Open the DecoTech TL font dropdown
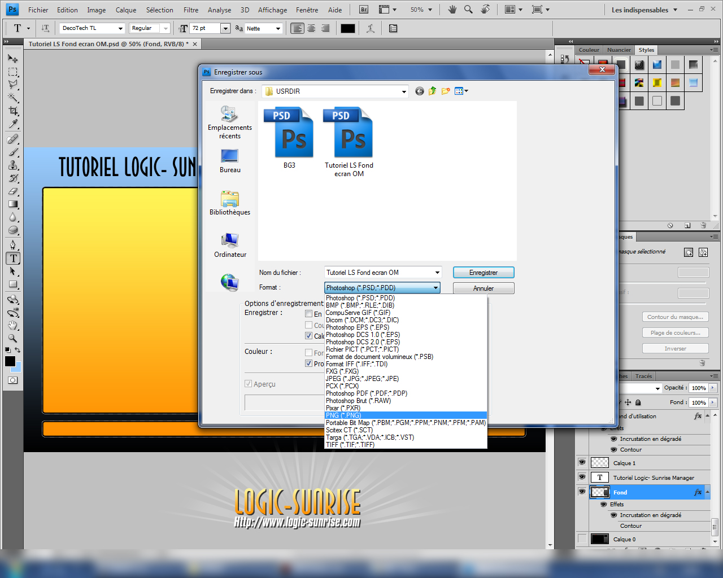Screen dimensions: 723x578 click(120, 28)
